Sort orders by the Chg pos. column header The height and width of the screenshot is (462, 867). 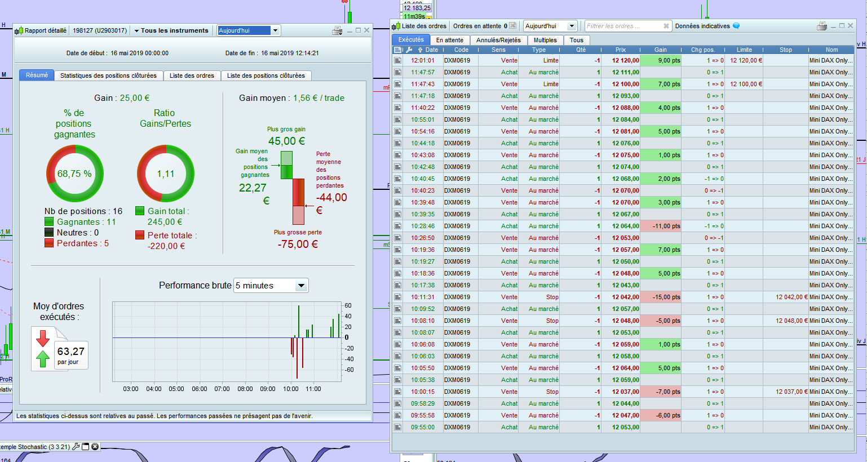pyautogui.click(x=703, y=50)
